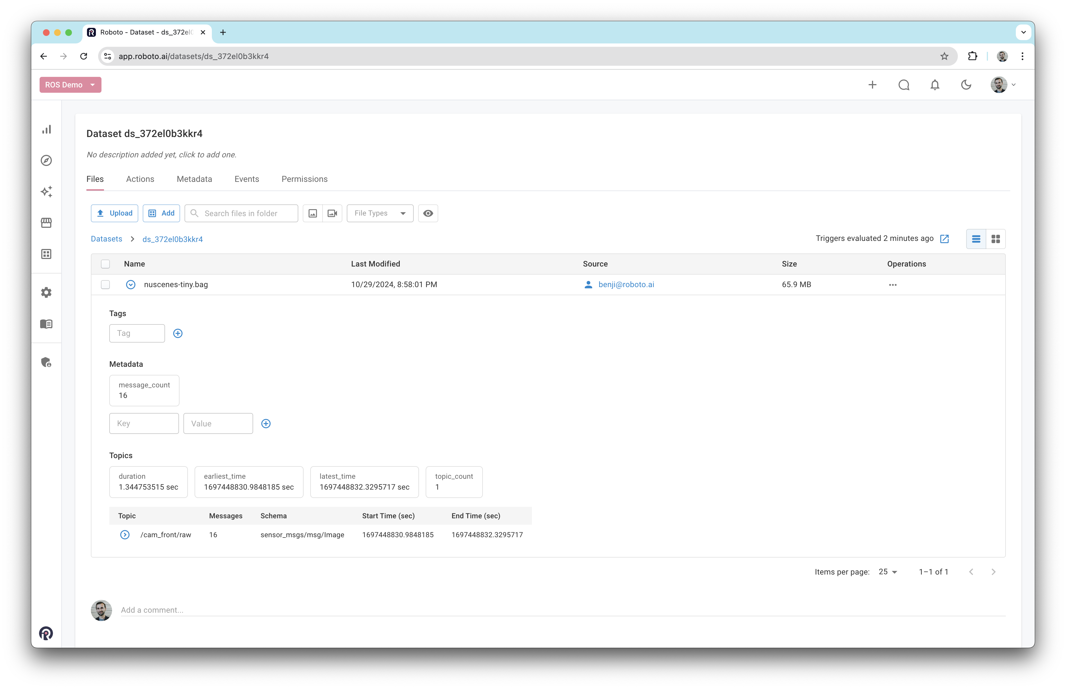Toggle the eye visibility button
Viewport: 1066px width, 689px height.
(428, 213)
